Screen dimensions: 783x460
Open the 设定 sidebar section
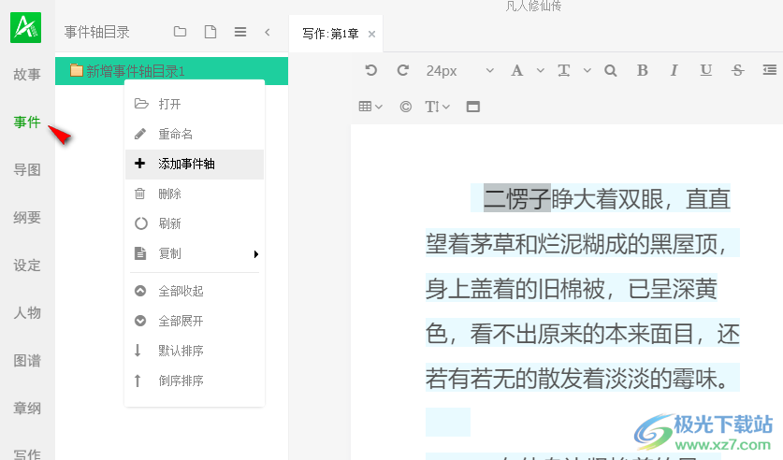tap(27, 265)
